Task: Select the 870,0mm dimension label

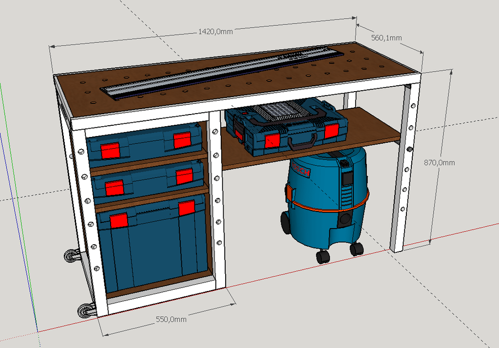Action: click(x=439, y=163)
